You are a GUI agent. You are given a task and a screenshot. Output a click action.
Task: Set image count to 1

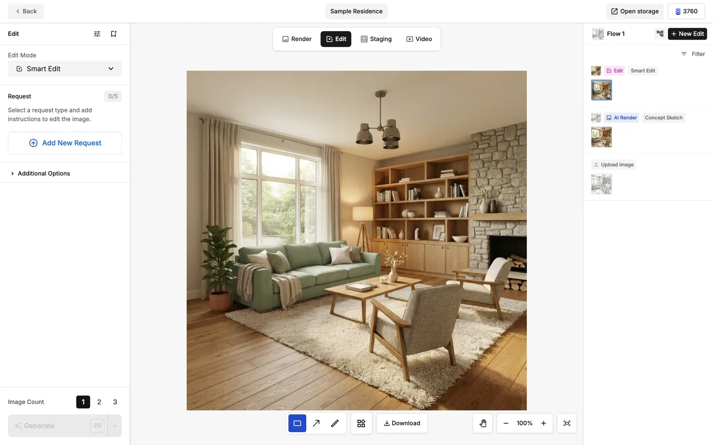tap(83, 402)
